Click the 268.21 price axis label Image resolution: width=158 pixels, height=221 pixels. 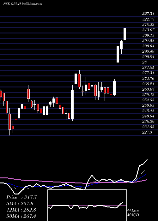148,84
